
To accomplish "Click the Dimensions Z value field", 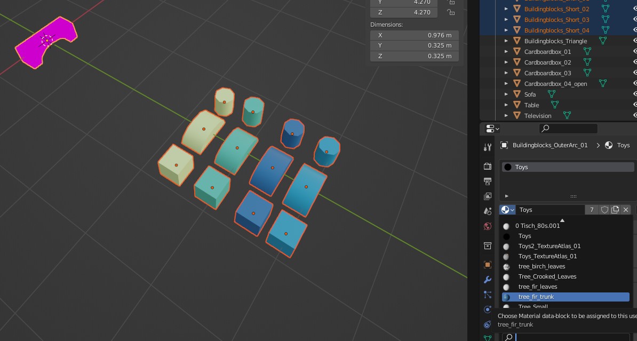I will (415, 56).
